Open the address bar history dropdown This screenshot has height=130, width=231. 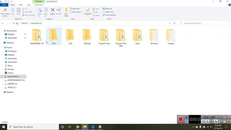coord(170,23)
